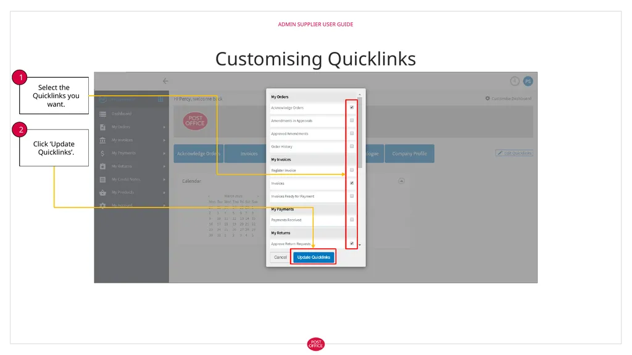The height and width of the screenshot is (355, 632).
Task: Expand the My Products sidebar chevron
Action: pos(164,193)
